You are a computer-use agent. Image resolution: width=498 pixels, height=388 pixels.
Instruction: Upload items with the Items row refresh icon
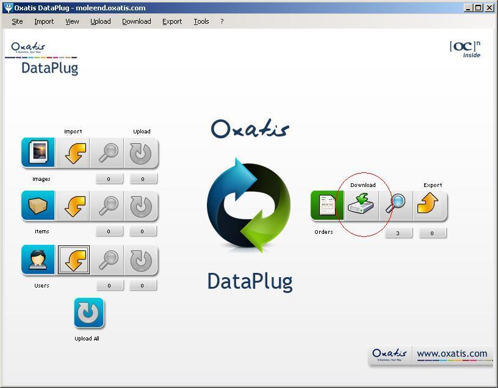(x=141, y=205)
